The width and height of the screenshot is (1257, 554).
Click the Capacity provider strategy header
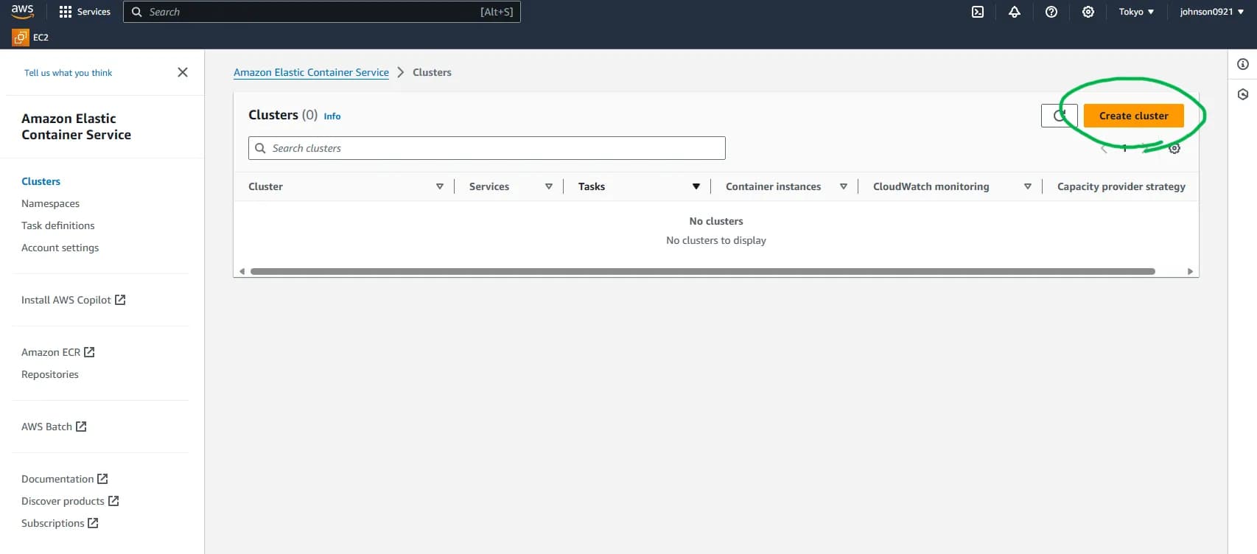[1121, 186]
